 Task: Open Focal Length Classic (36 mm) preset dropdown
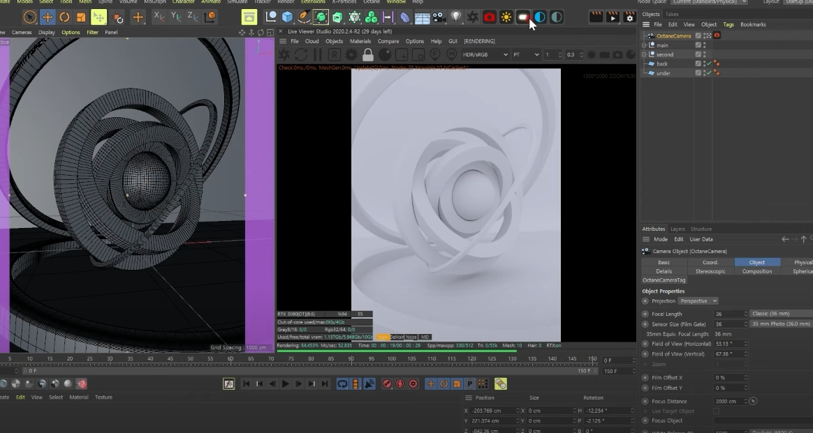(x=781, y=314)
